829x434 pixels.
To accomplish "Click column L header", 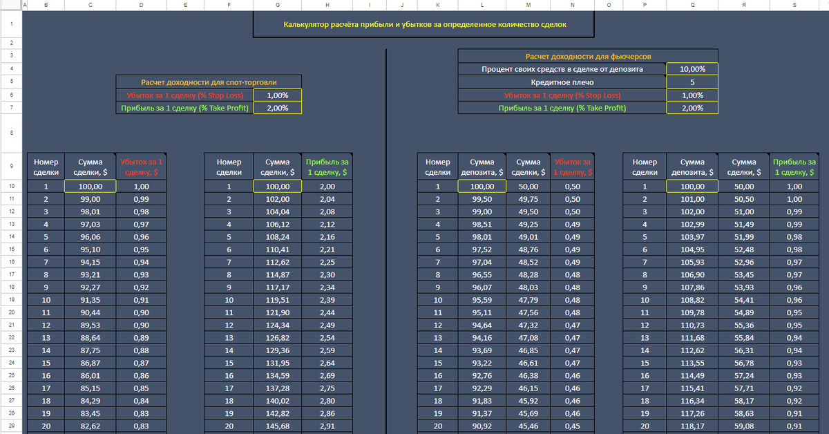I will coord(482,6).
